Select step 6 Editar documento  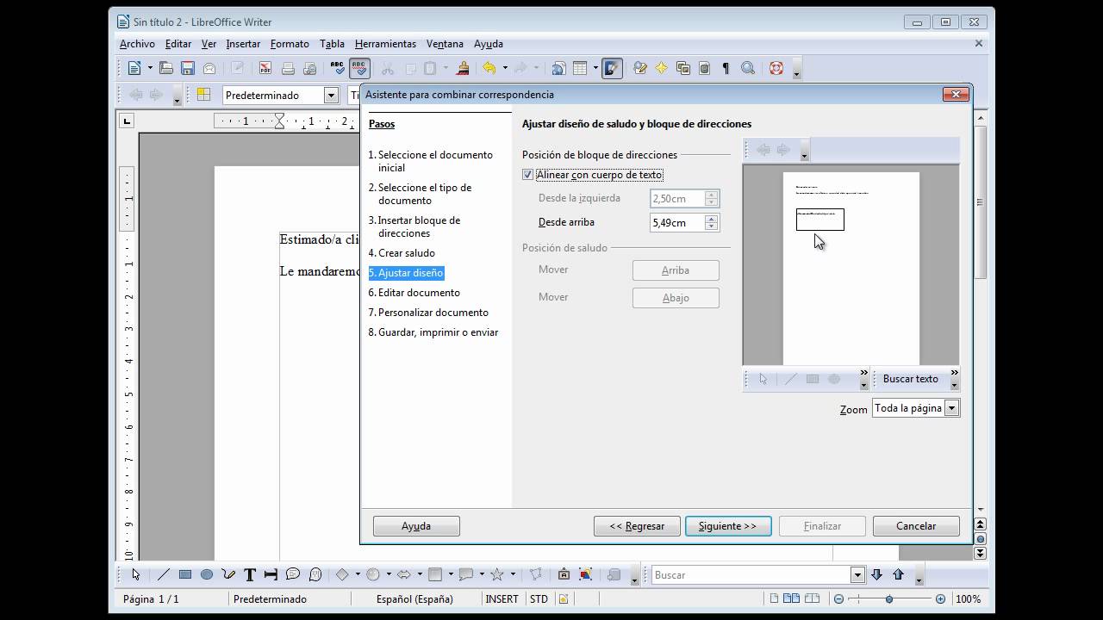(x=414, y=293)
